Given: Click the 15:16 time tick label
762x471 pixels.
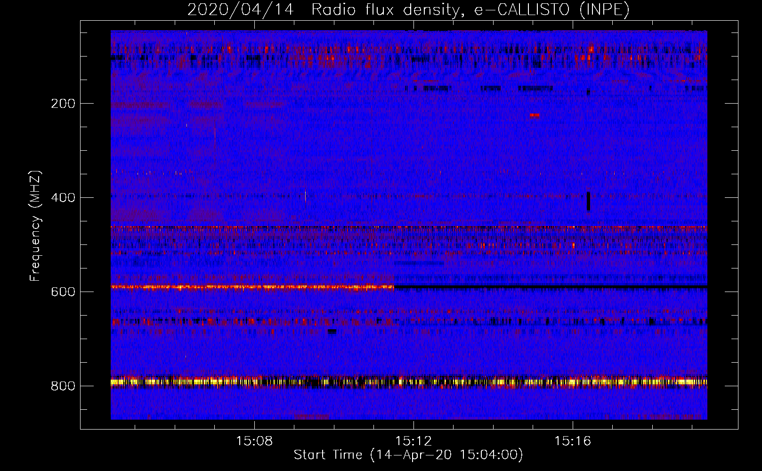Looking at the screenshot, I should click(x=573, y=441).
